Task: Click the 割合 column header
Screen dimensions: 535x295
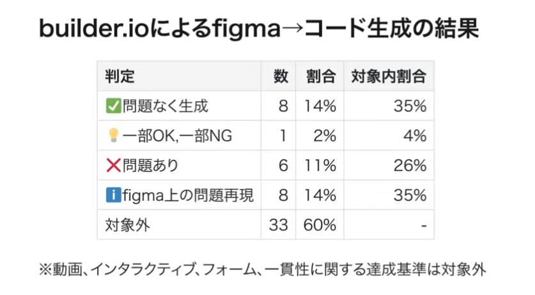Action: (320, 77)
